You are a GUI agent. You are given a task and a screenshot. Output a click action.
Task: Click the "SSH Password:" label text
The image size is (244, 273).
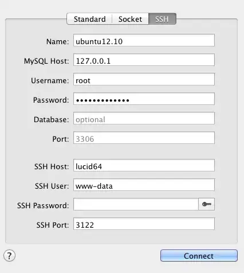pyautogui.click(x=43, y=205)
